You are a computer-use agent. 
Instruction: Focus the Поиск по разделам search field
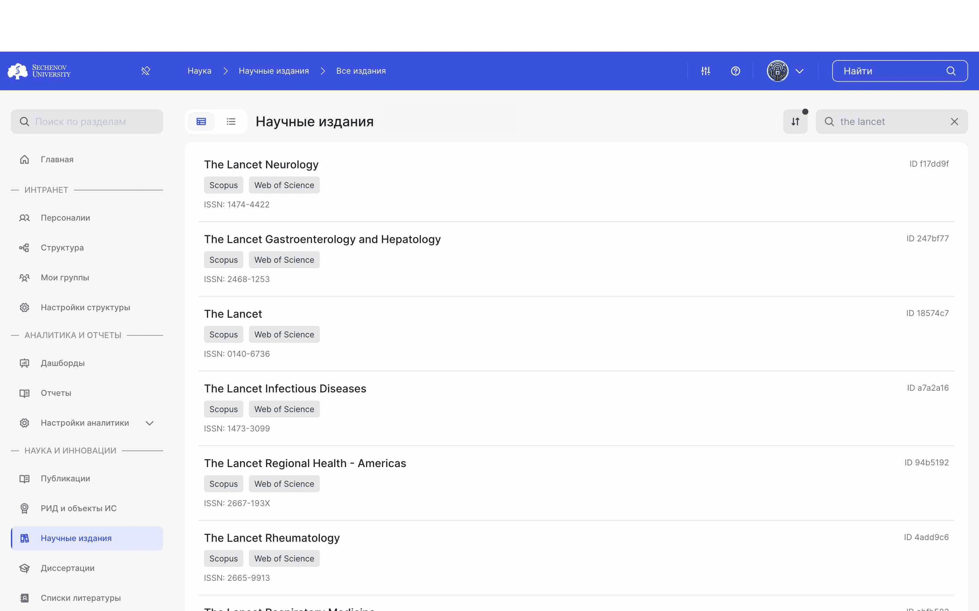[x=87, y=122]
